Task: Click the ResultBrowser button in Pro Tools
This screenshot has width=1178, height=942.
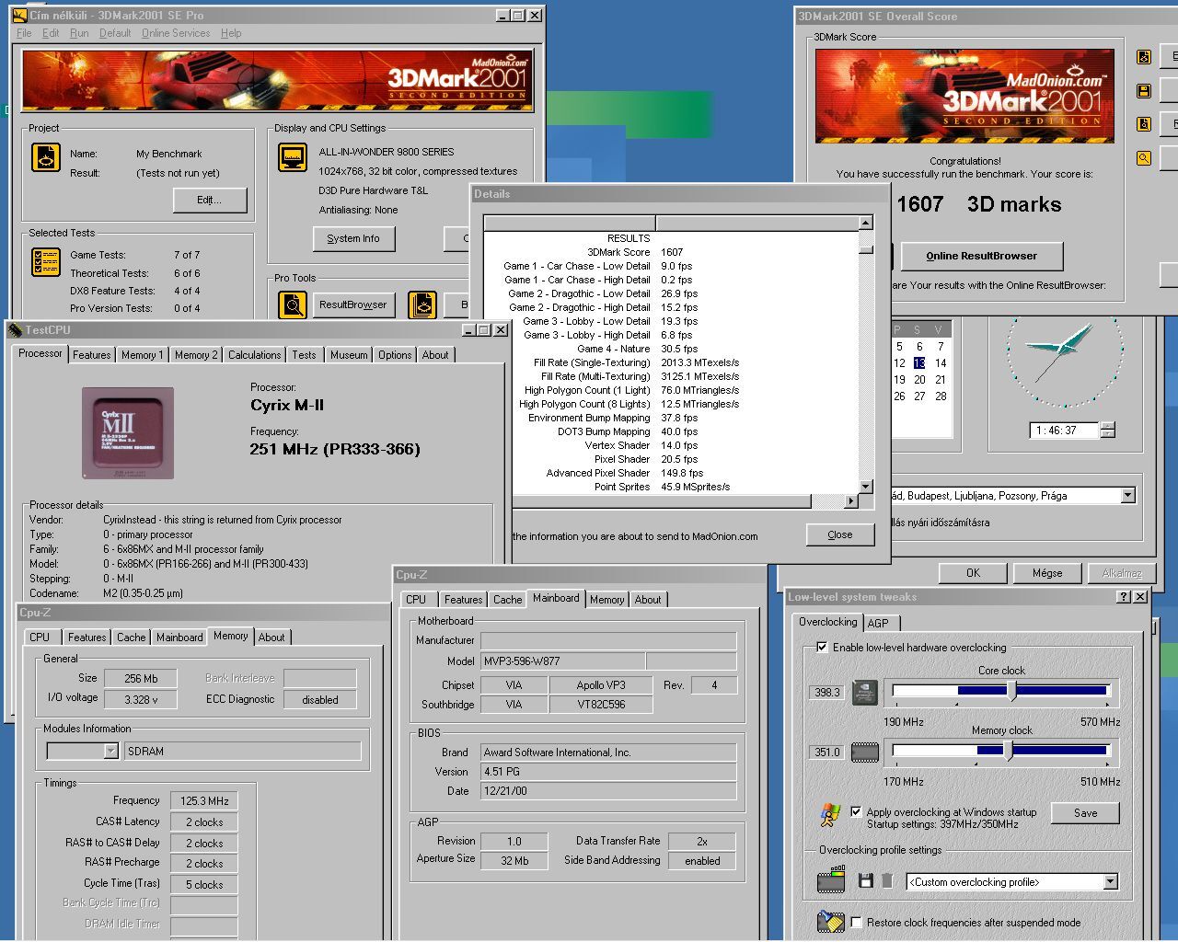Action: click(353, 304)
